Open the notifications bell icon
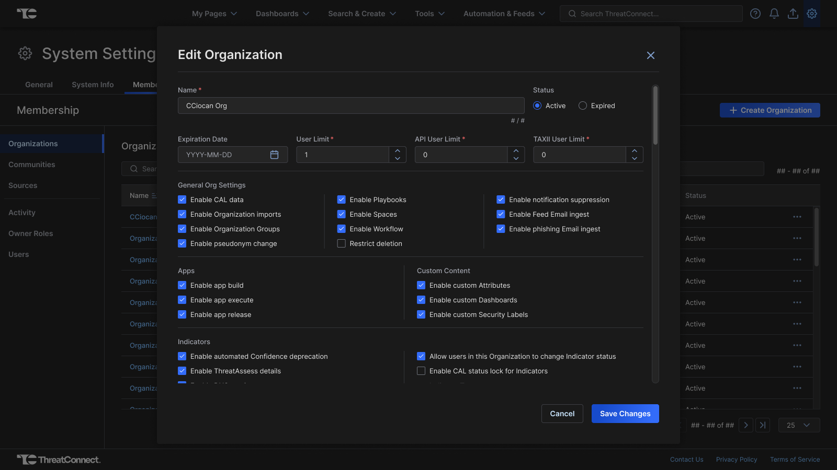Screen dimensions: 837x470 click(774, 14)
